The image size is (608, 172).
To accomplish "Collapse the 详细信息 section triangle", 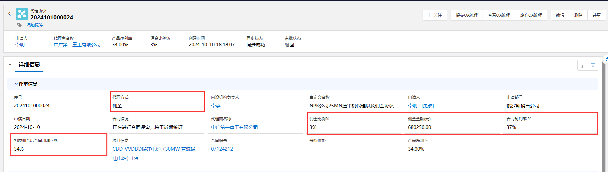I will click(x=10, y=65).
